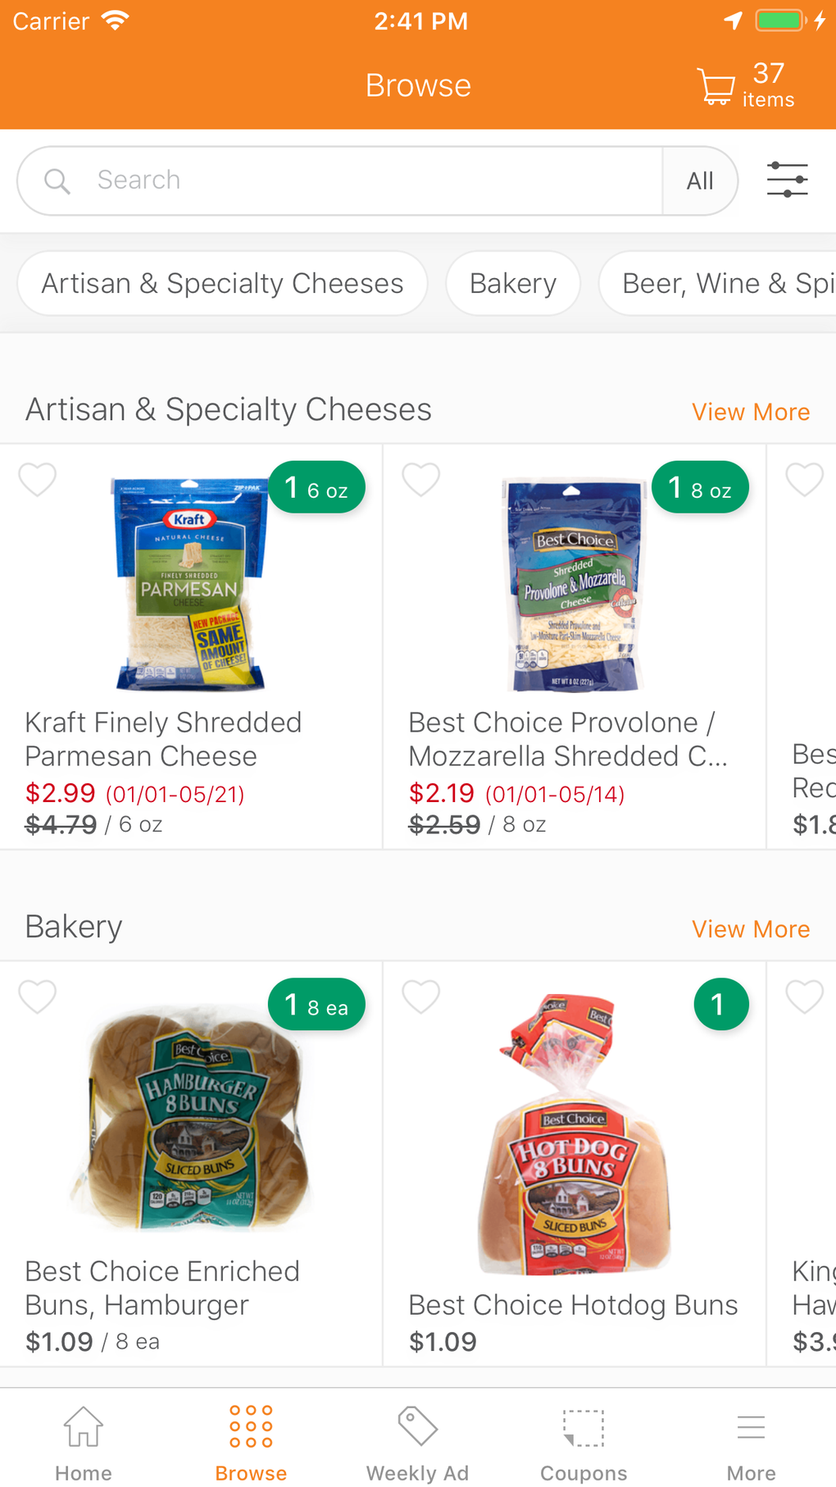Select the Browse grid tab
This screenshot has width=836, height=1487.
(251, 1441)
